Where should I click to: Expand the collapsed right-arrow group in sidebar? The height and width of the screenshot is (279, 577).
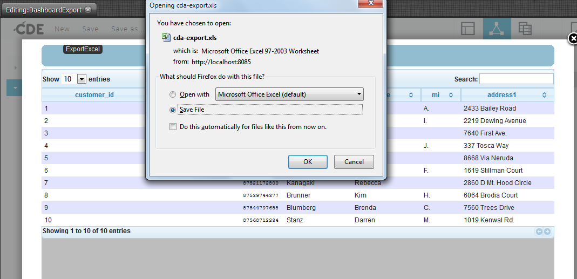(x=16, y=67)
